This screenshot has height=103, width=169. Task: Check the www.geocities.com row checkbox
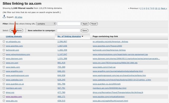(x=4, y=46)
